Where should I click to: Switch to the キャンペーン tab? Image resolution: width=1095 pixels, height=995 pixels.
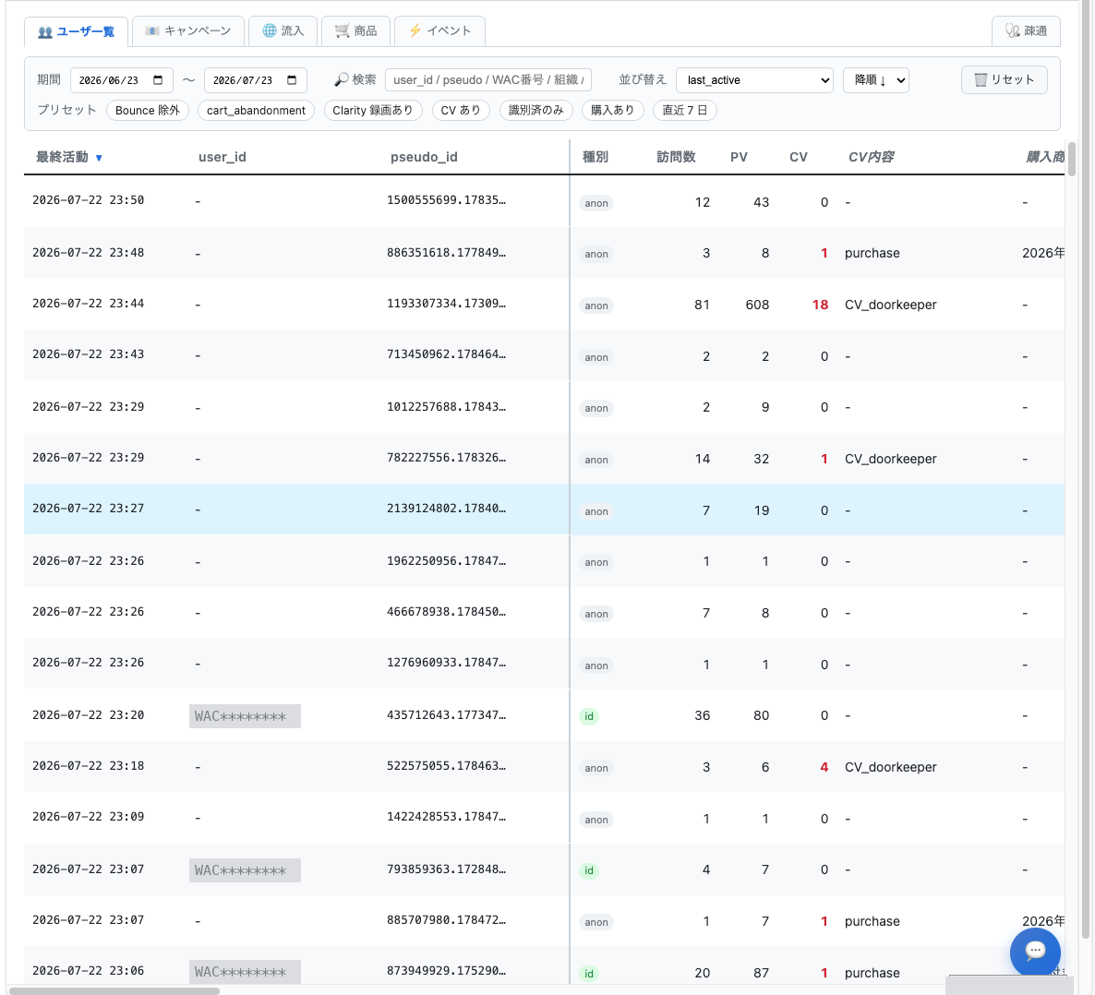coord(187,30)
